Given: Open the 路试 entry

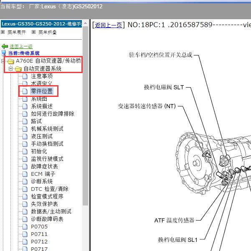Looking at the screenshot, I should click(x=36, y=122).
